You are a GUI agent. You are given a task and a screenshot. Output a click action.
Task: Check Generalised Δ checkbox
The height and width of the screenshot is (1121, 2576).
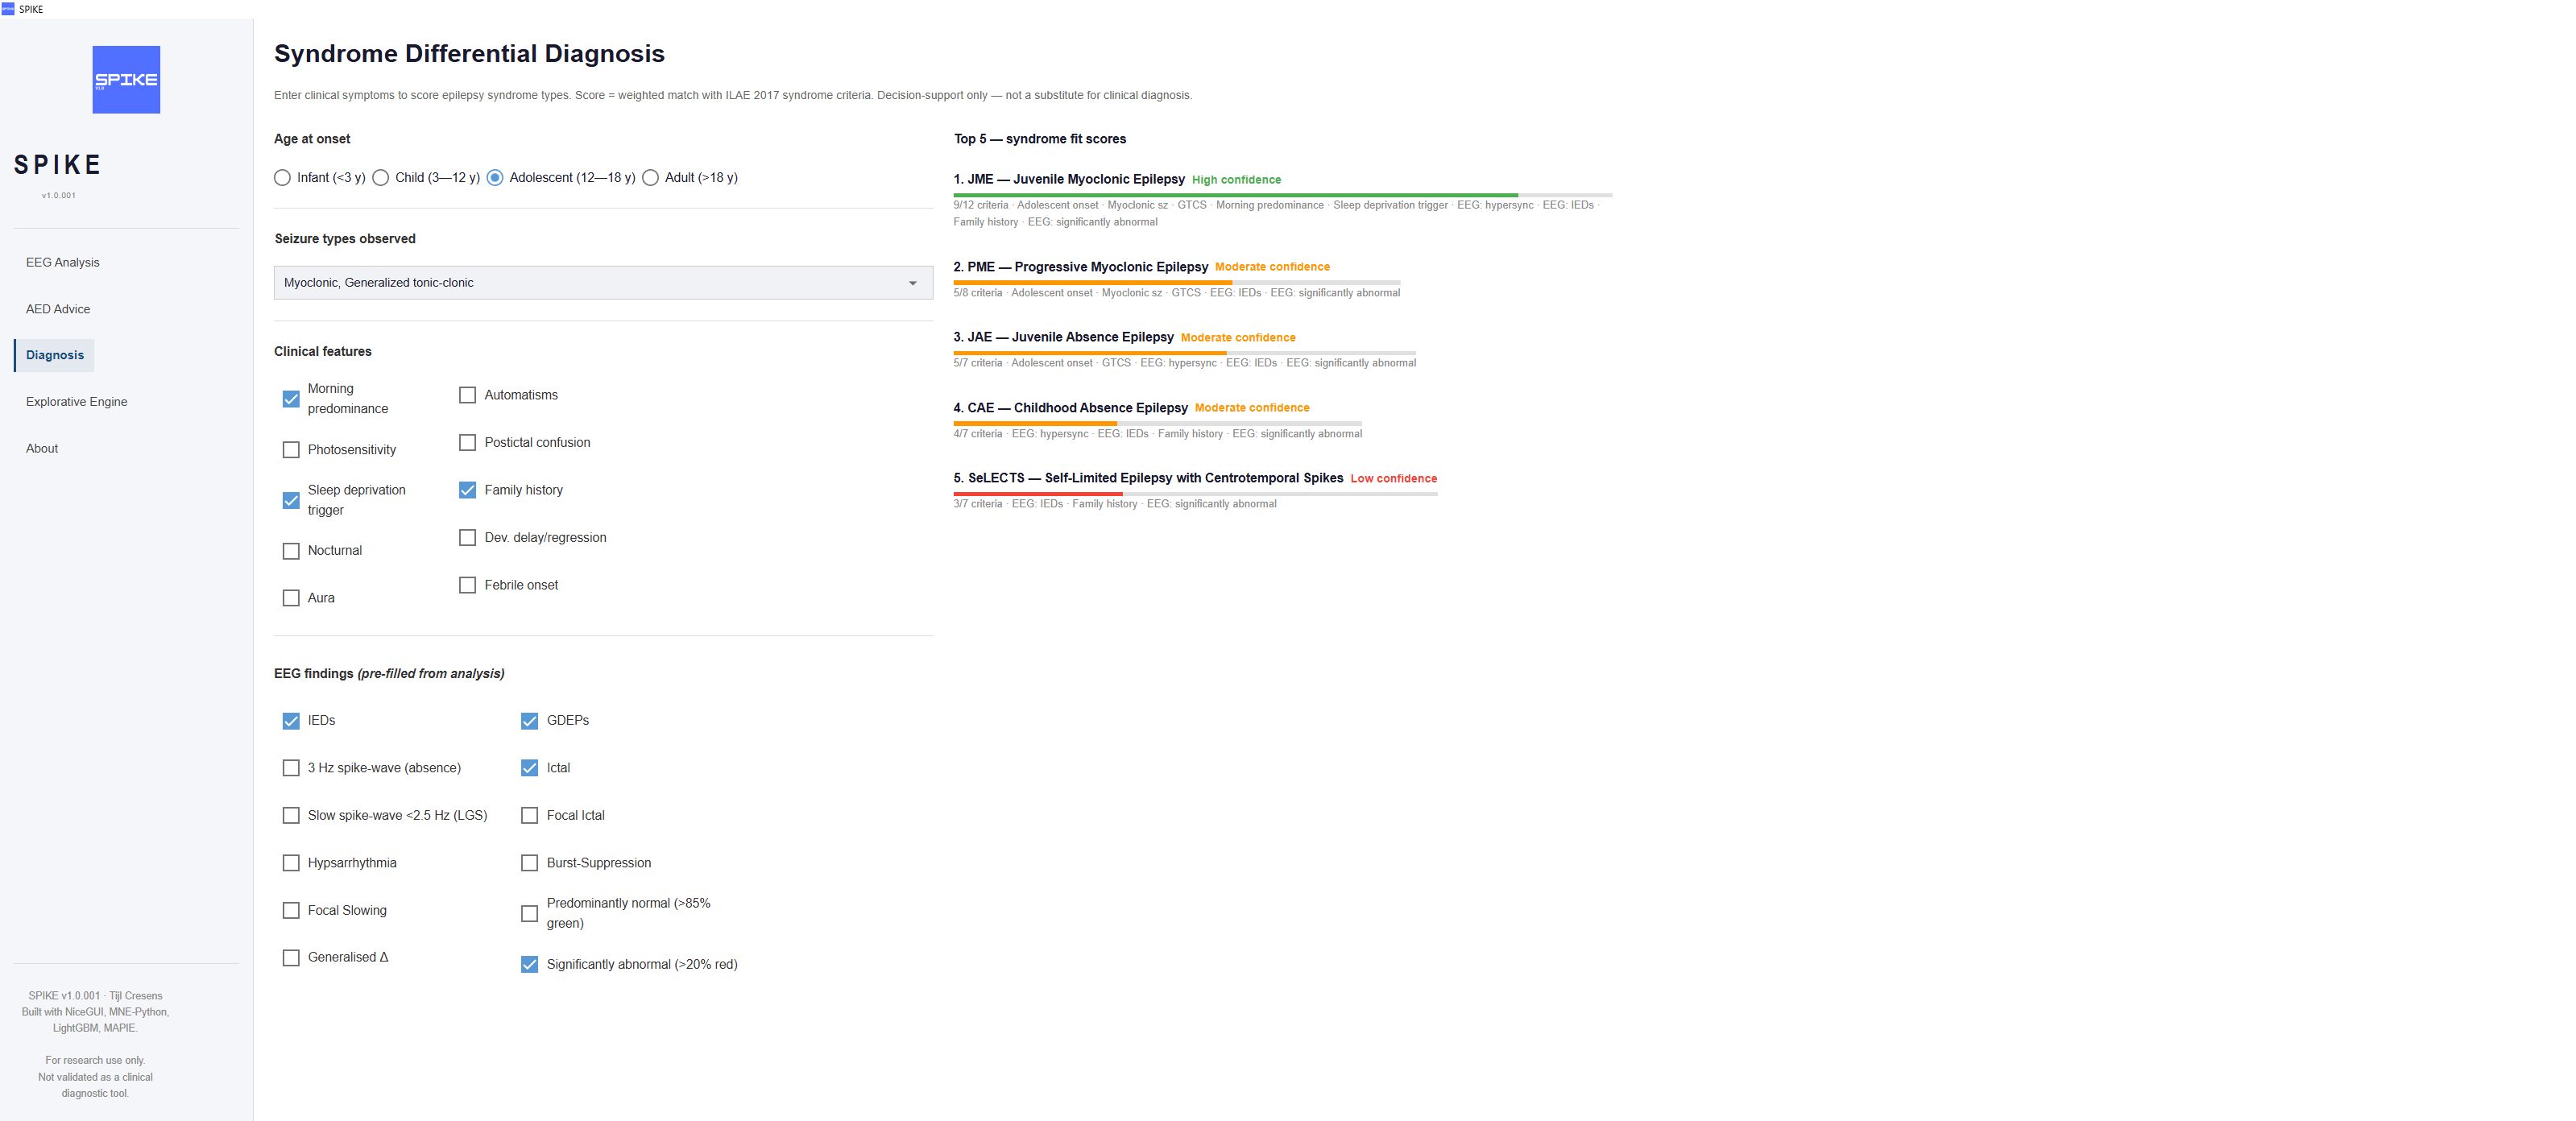click(x=291, y=958)
